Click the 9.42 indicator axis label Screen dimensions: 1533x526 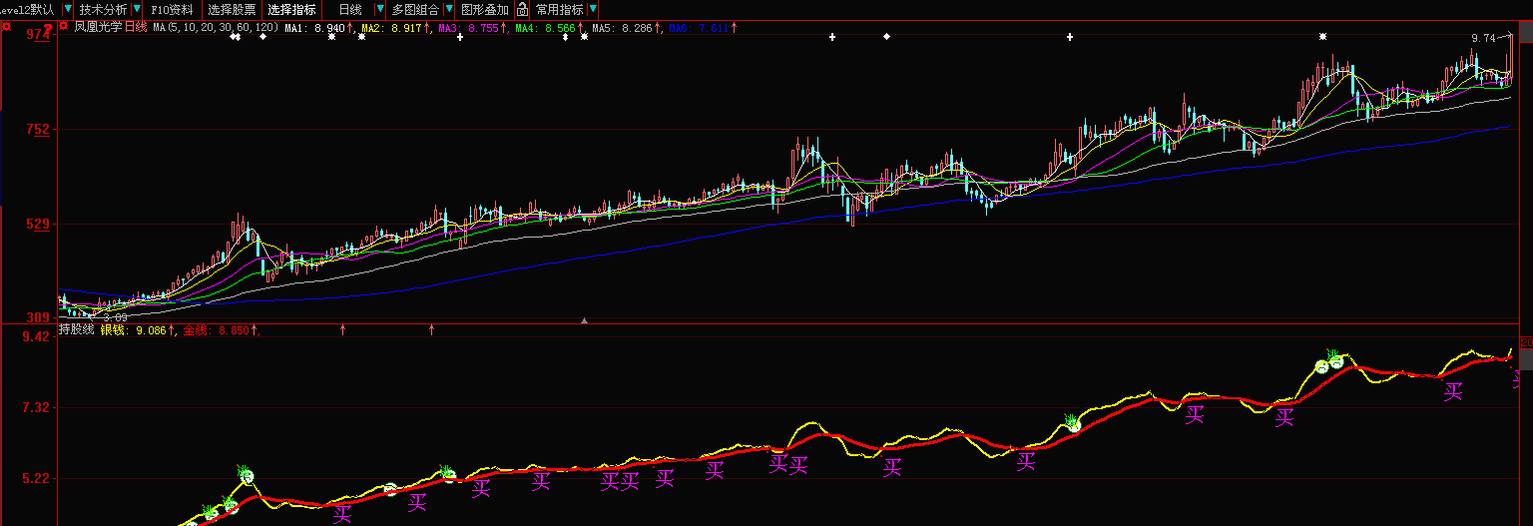click(x=36, y=336)
